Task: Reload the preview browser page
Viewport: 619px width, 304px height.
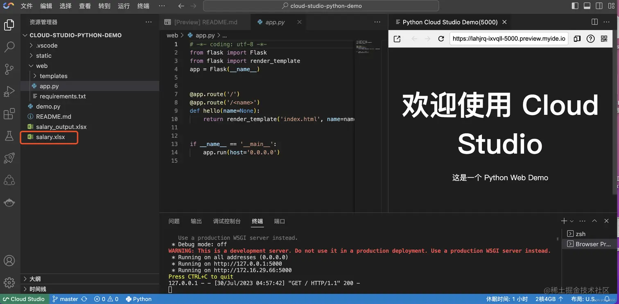Action: click(x=441, y=39)
